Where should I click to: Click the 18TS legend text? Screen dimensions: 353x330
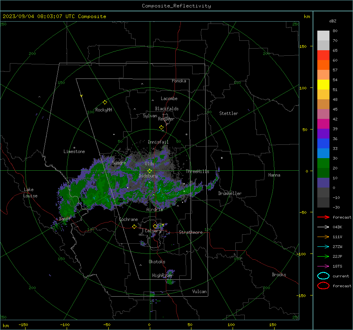pyautogui.click(x=337, y=266)
